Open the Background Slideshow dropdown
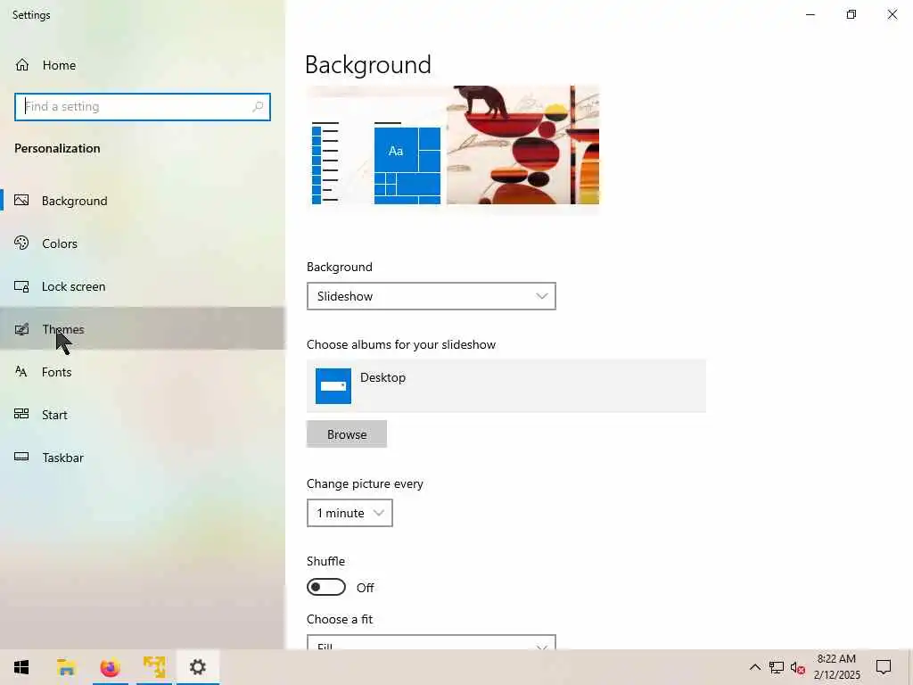913x685 pixels. 431,296
